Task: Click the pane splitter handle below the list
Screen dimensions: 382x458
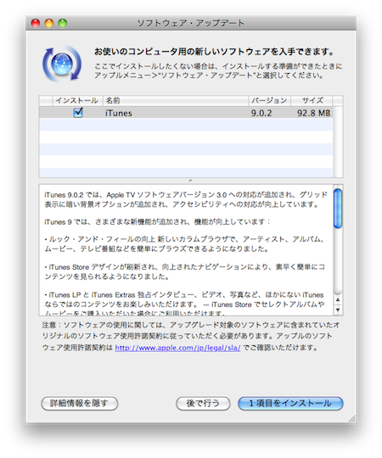Action: [x=190, y=181]
